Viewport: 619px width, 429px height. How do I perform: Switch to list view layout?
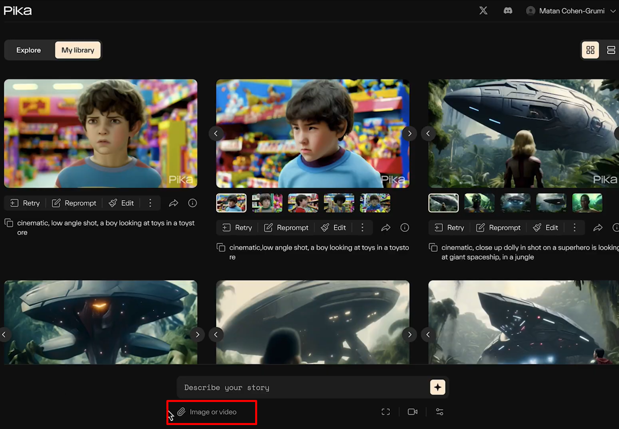point(611,50)
